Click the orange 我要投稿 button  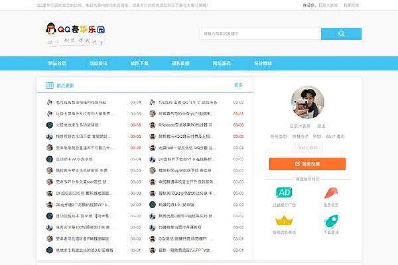(x=307, y=163)
